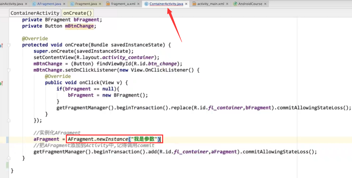This screenshot has width=352, height=178.
Task: Open the activity_main.xml tab
Action: (x=211, y=4)
